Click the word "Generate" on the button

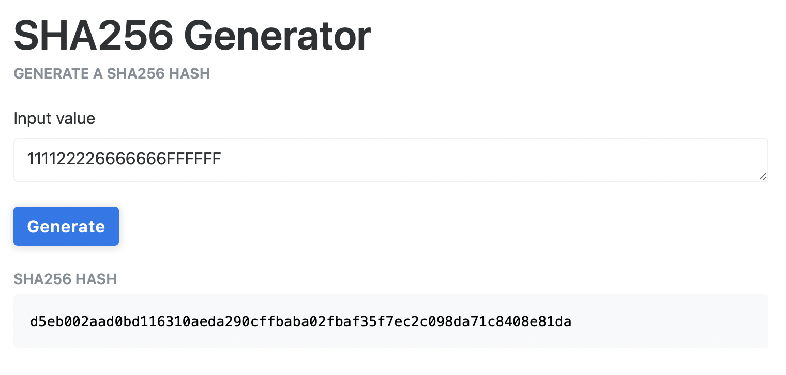tap(66, 226)
